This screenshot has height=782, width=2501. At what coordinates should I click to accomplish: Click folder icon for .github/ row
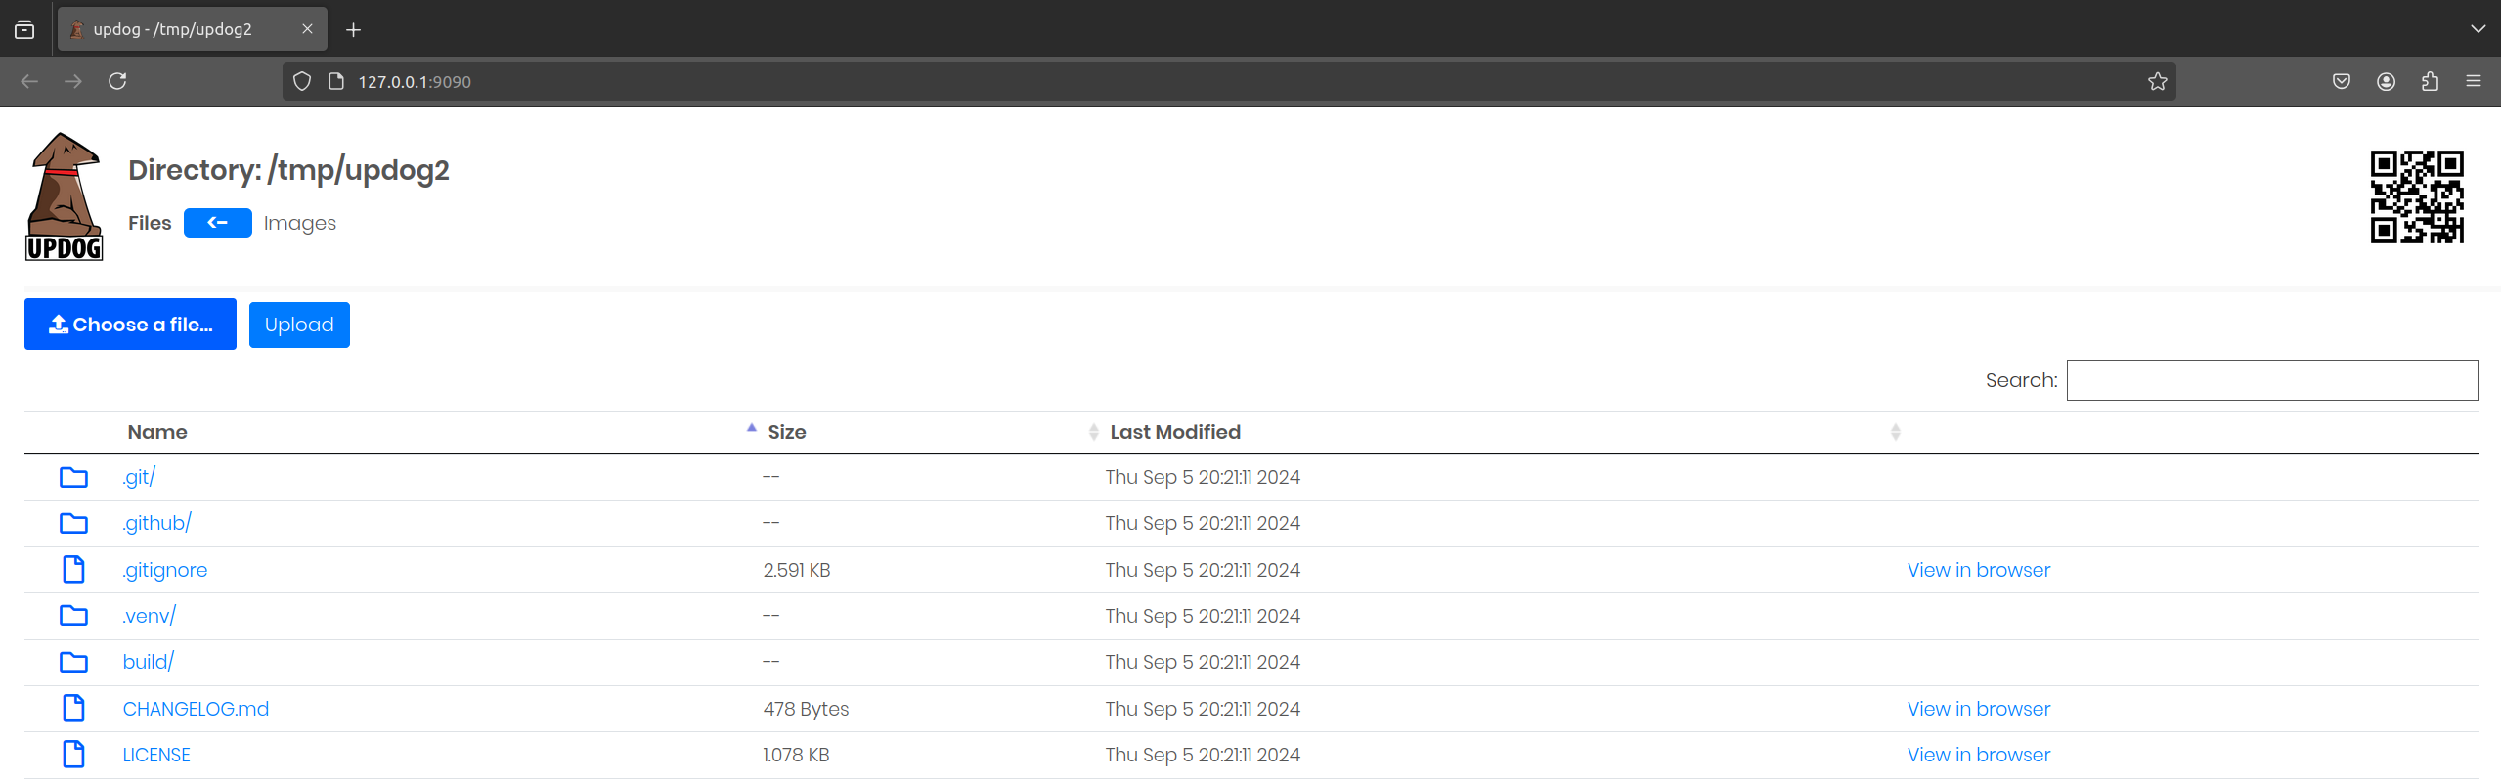(x=73, y=523)
